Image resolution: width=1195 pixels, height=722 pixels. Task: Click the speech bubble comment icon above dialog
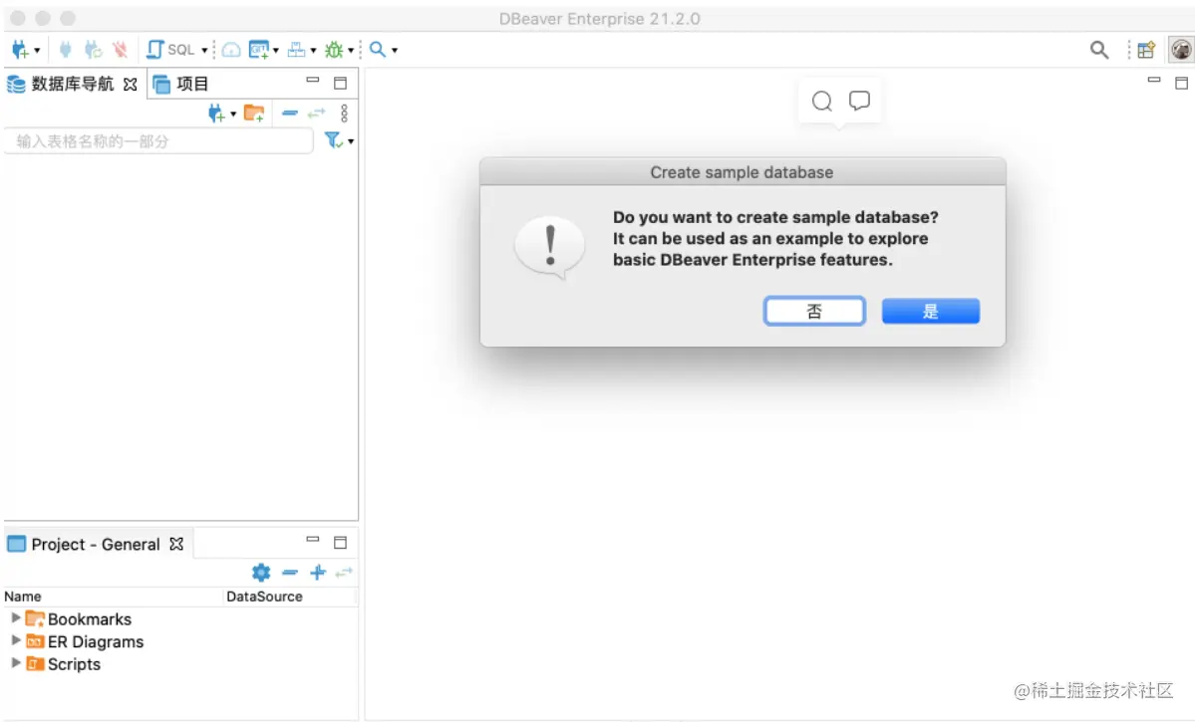(x=860, y=101)
